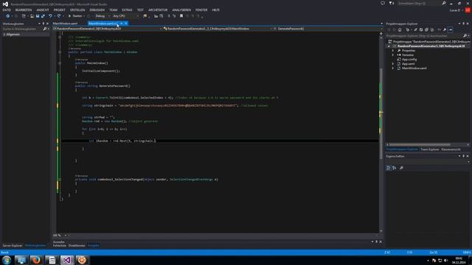Click the wrench properties icon in explorer toolbar
Screen dimensions: 472x265
[445, 29]
